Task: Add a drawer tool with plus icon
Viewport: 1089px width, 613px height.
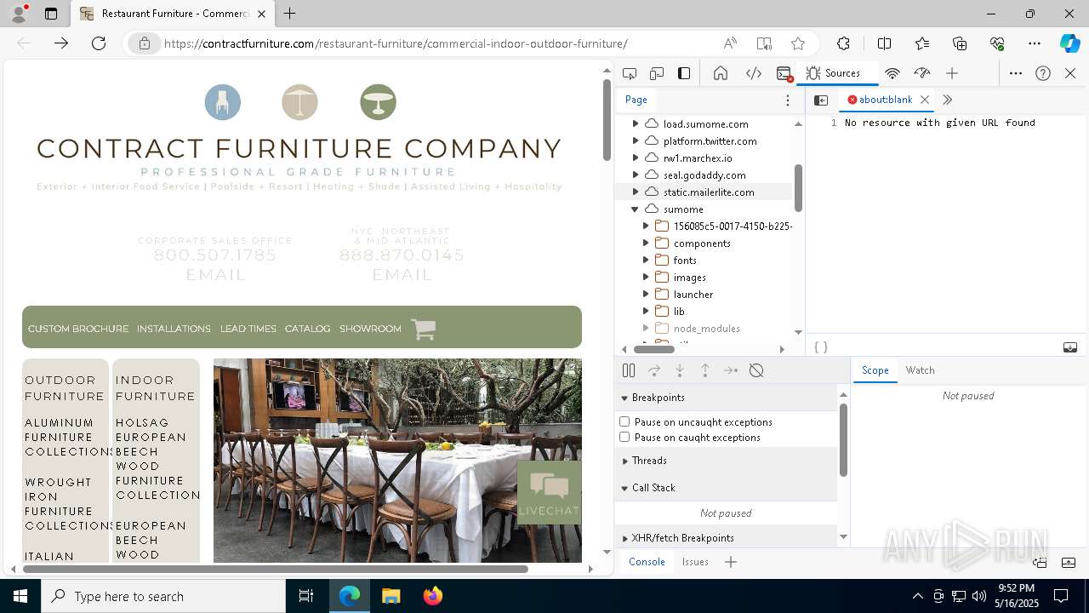Action: [730, 562]
